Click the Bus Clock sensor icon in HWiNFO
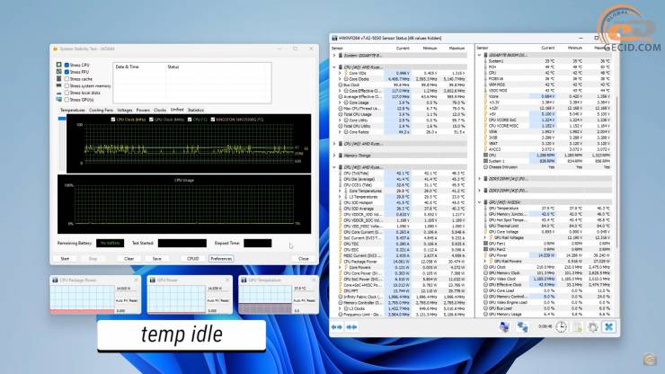 [341, 85]
